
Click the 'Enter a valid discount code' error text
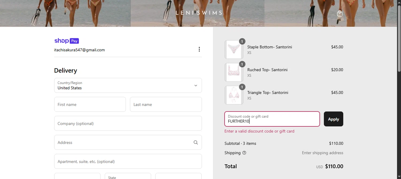pos(259,131)
